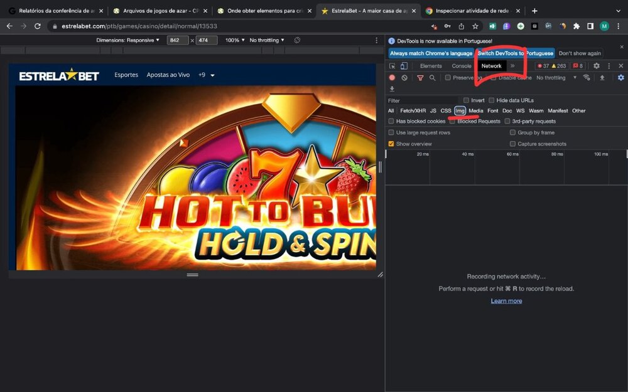Open Esportes on EstrelaBet nav
Screen dimensions: 628x392
click(126, 75)
